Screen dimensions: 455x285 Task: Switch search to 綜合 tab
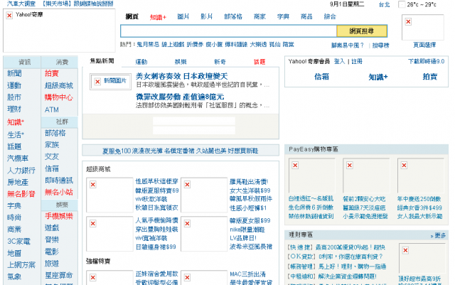point(330,16)
